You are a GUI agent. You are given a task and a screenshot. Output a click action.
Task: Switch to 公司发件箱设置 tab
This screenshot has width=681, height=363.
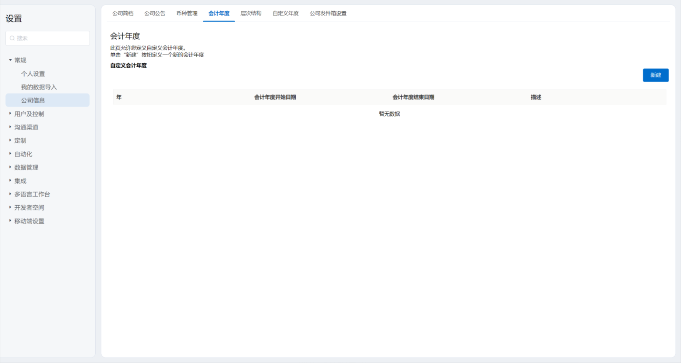[x=328, y=13]
